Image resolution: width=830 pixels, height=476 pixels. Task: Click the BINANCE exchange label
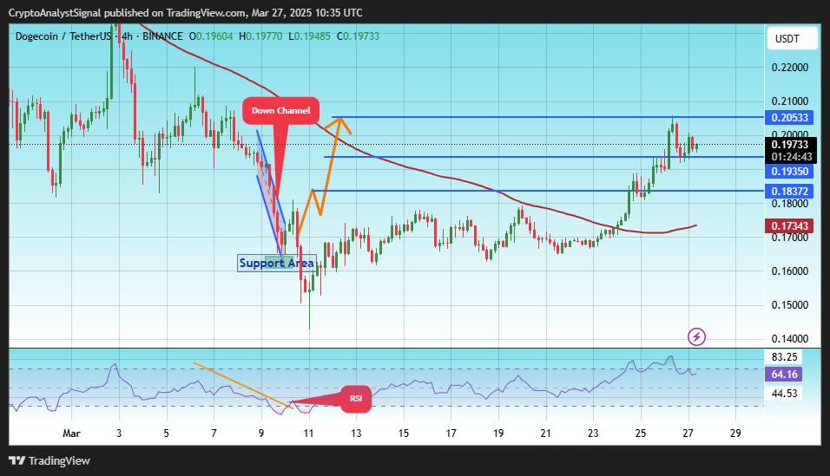pos(162,36)
